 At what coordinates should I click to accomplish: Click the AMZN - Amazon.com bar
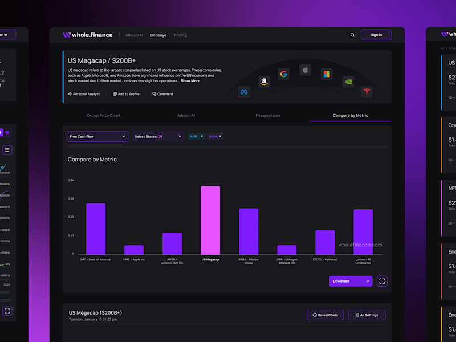tap(172, 243)
